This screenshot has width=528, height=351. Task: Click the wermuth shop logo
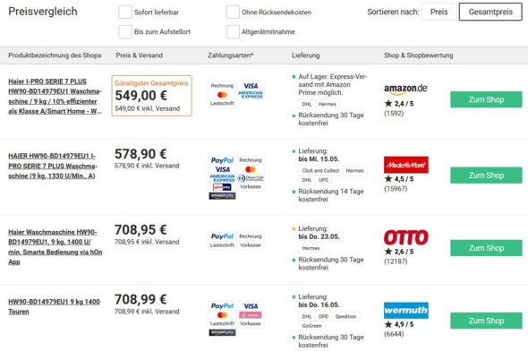coord(406,310)
